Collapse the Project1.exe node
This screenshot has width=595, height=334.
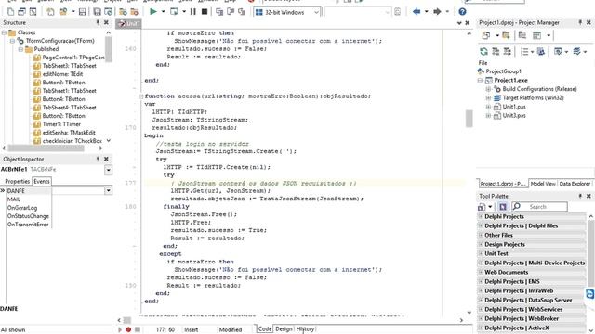tap(481, 81)
